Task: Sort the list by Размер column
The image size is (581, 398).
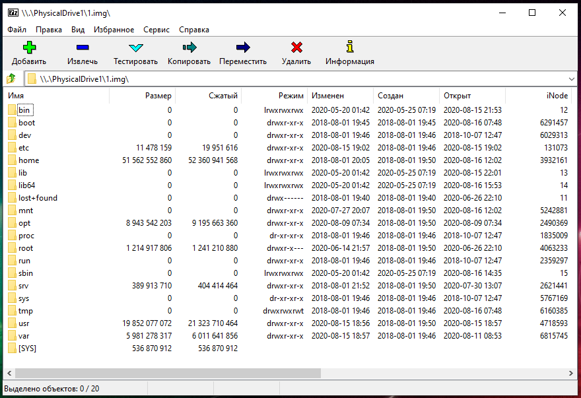Action: [x=158, y=96]
